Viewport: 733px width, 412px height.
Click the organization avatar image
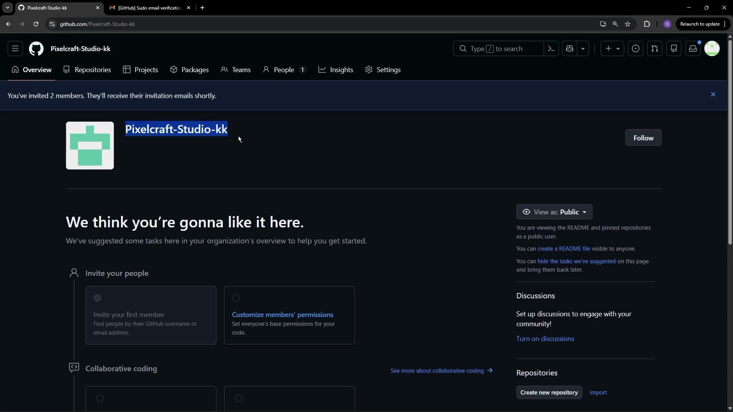[x=90, y=146]
